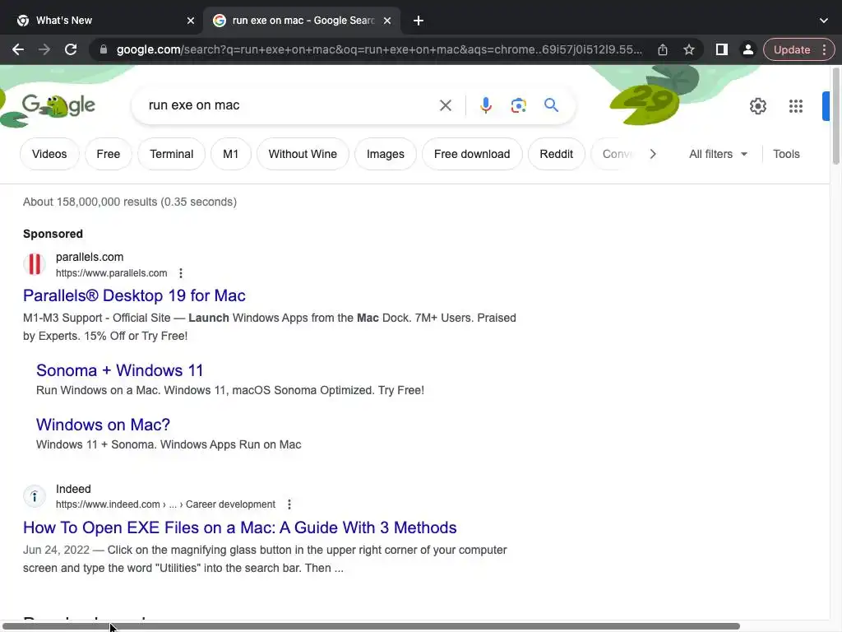Click the Chrome Update button
842x632 pixels.
point(792,49)
